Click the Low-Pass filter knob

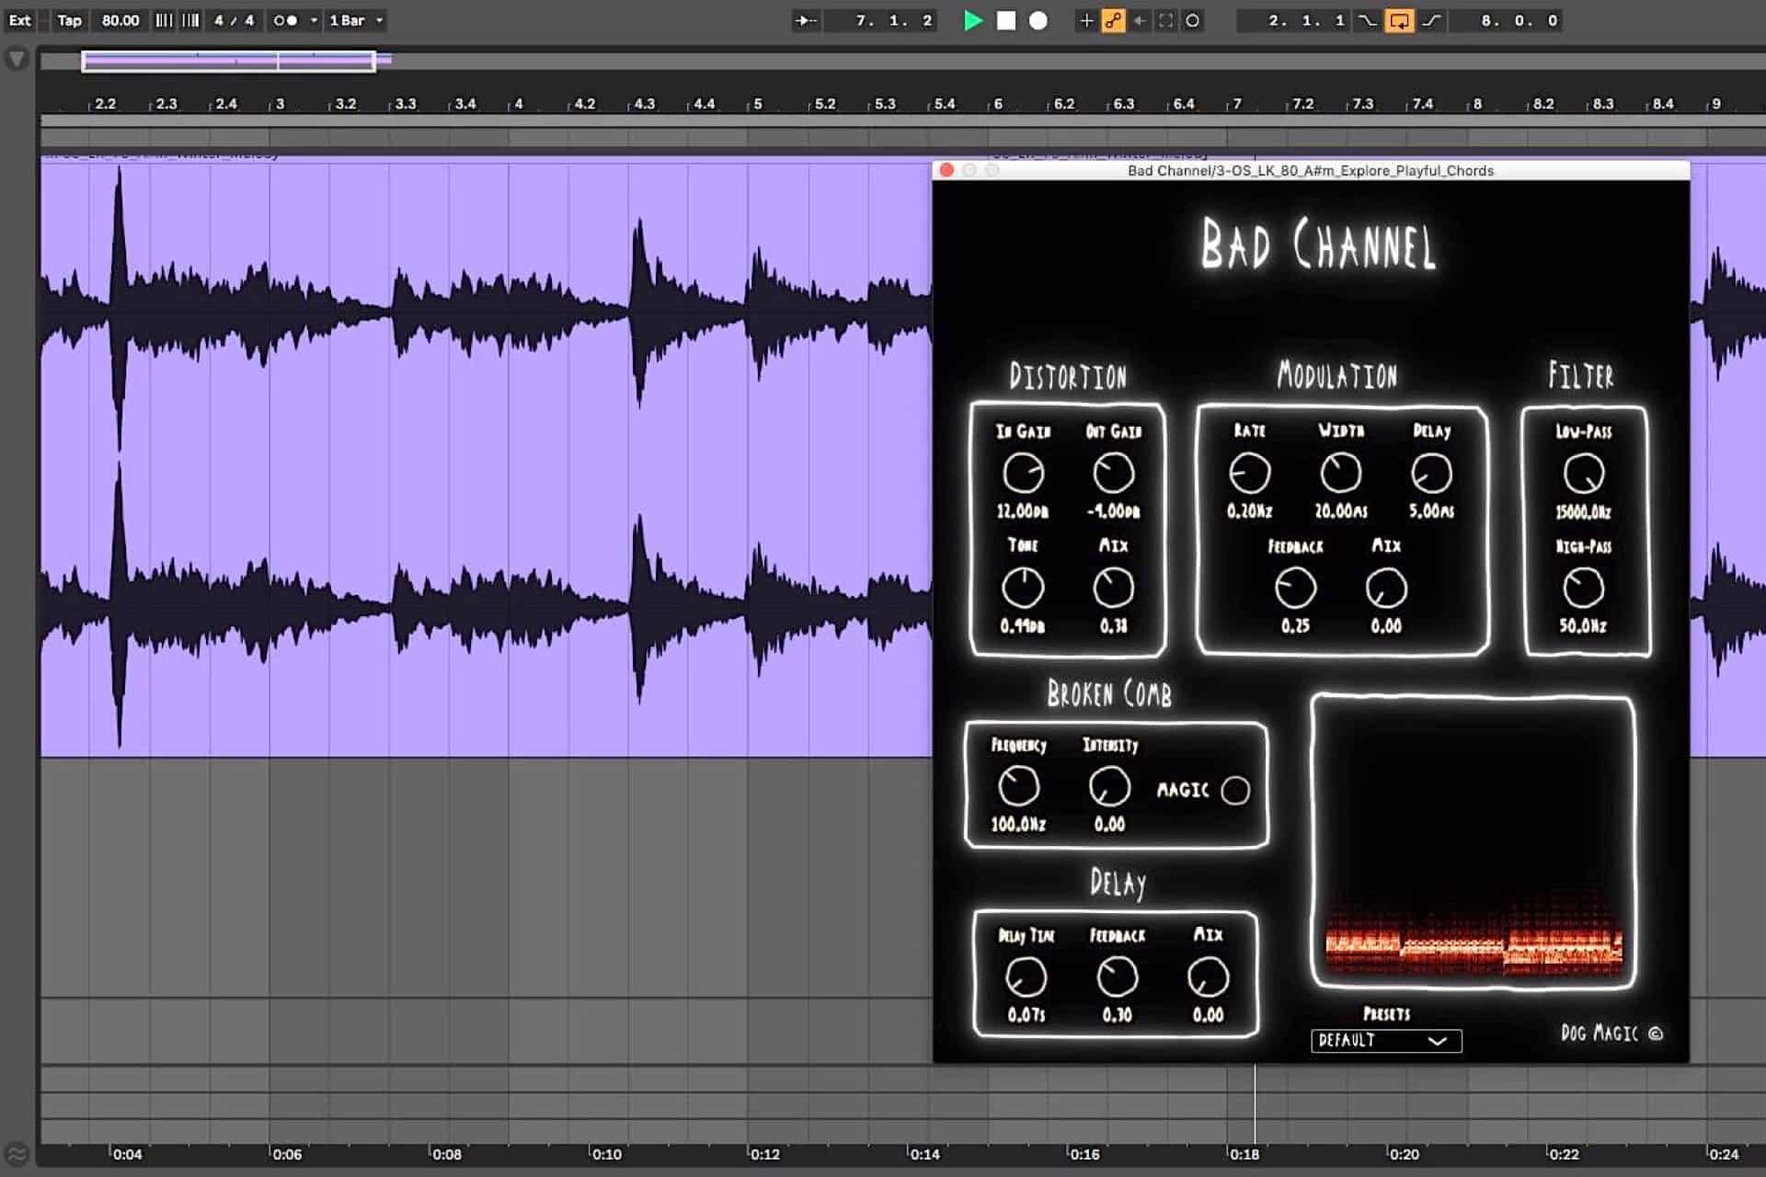point(1587,474)
